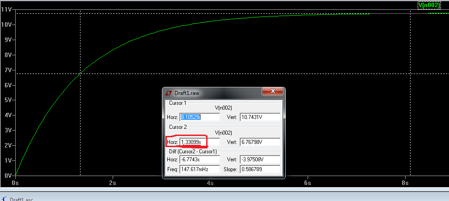Image resolution: width=449 pixels, height=201 pixels.
Task: Click the Diff Horz field showing -6.7743s
Action: click(199, 160)
